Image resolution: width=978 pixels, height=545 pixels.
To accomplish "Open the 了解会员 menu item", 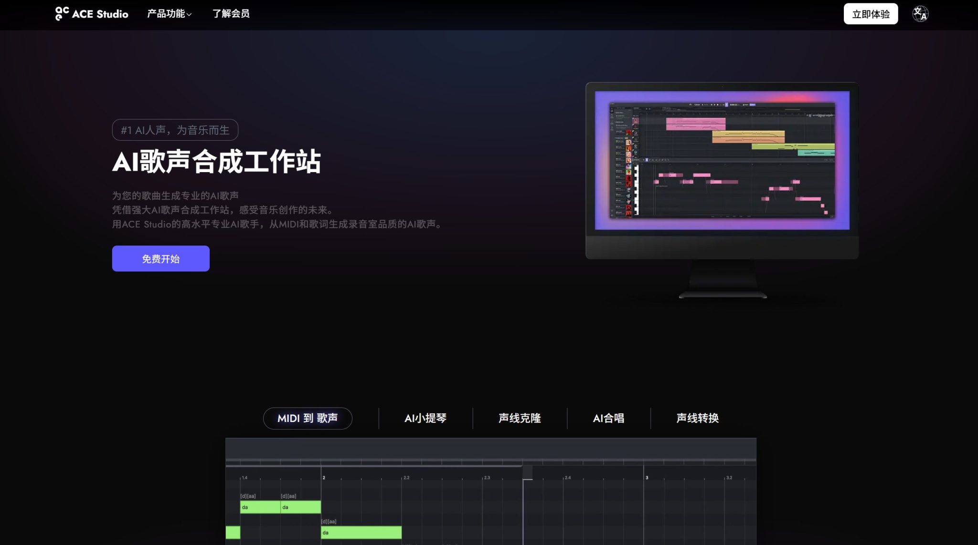I will pos(231,14).
